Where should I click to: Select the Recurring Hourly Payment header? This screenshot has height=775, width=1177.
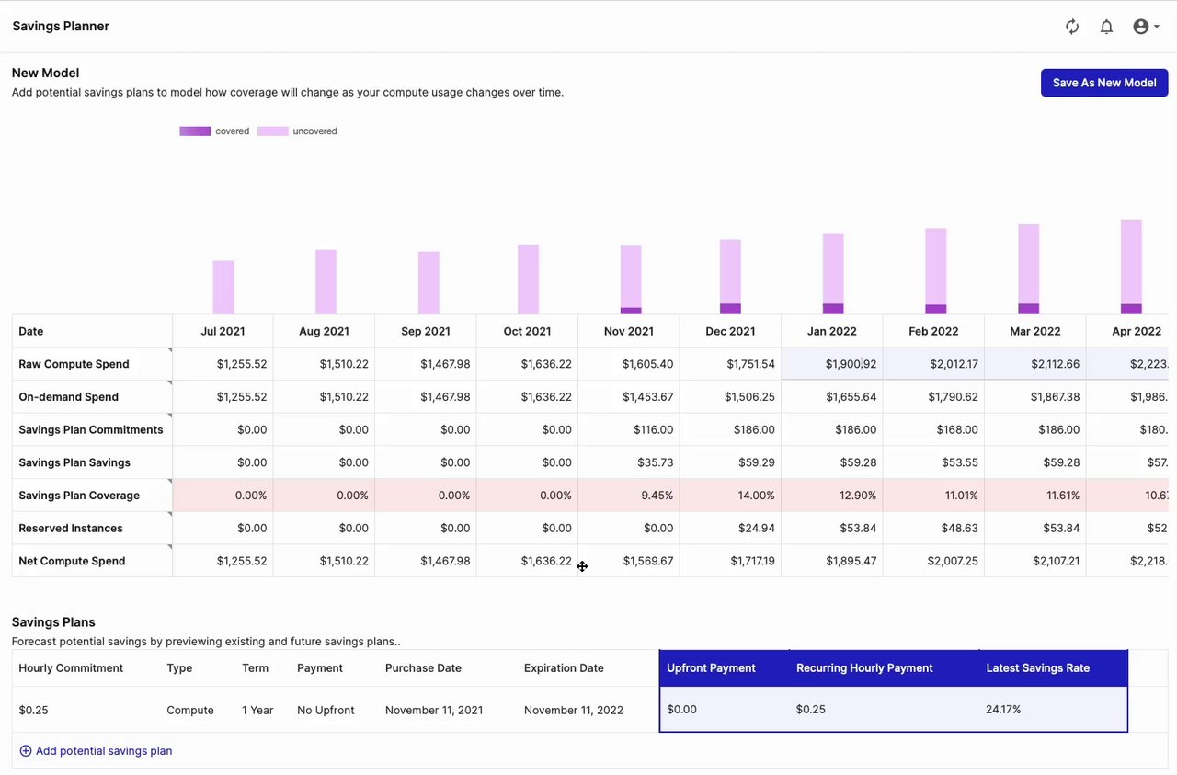coord(864,668)
